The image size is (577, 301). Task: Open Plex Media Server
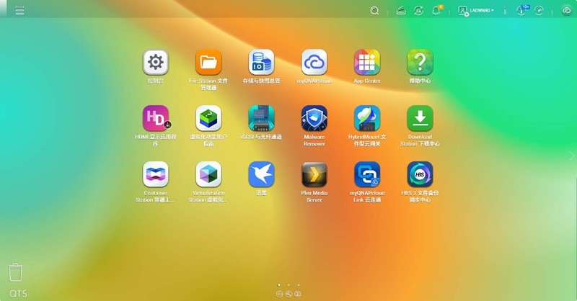[x=314, y=174]
